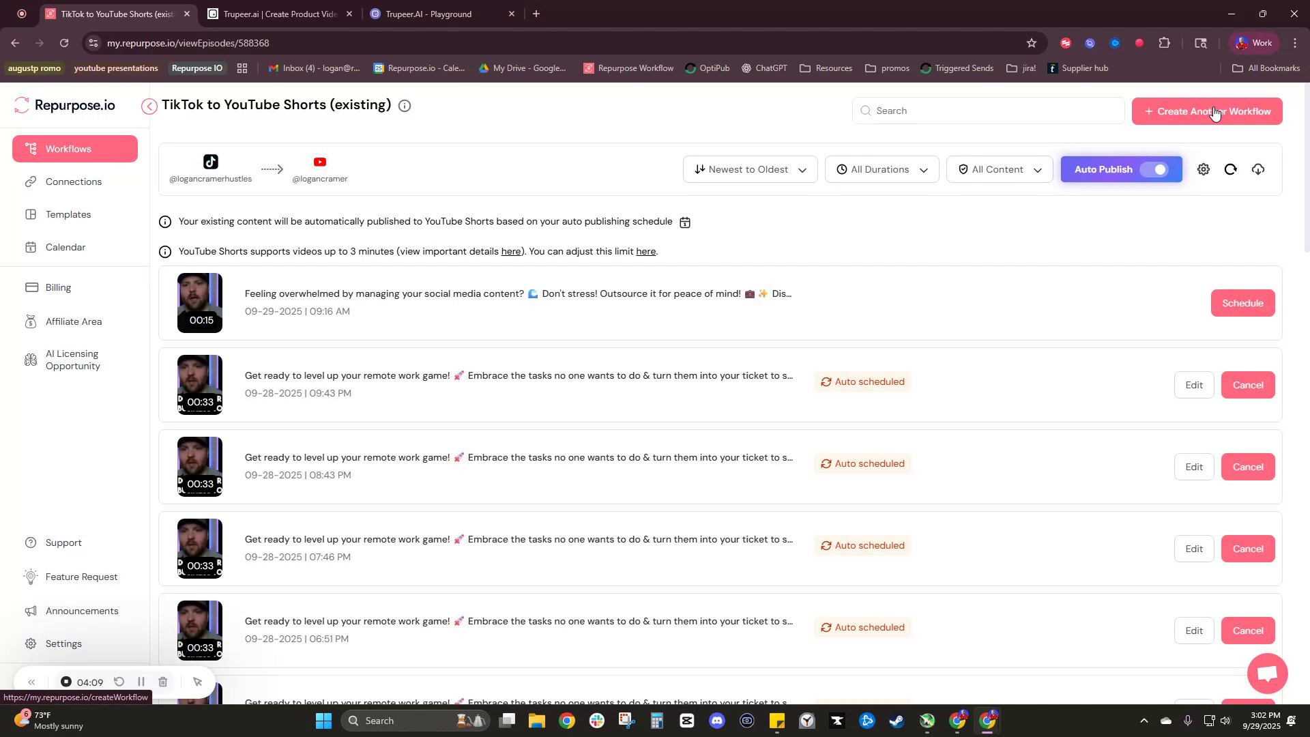
Task: Open the All Content filter dropdown
Action: point(999,169)
